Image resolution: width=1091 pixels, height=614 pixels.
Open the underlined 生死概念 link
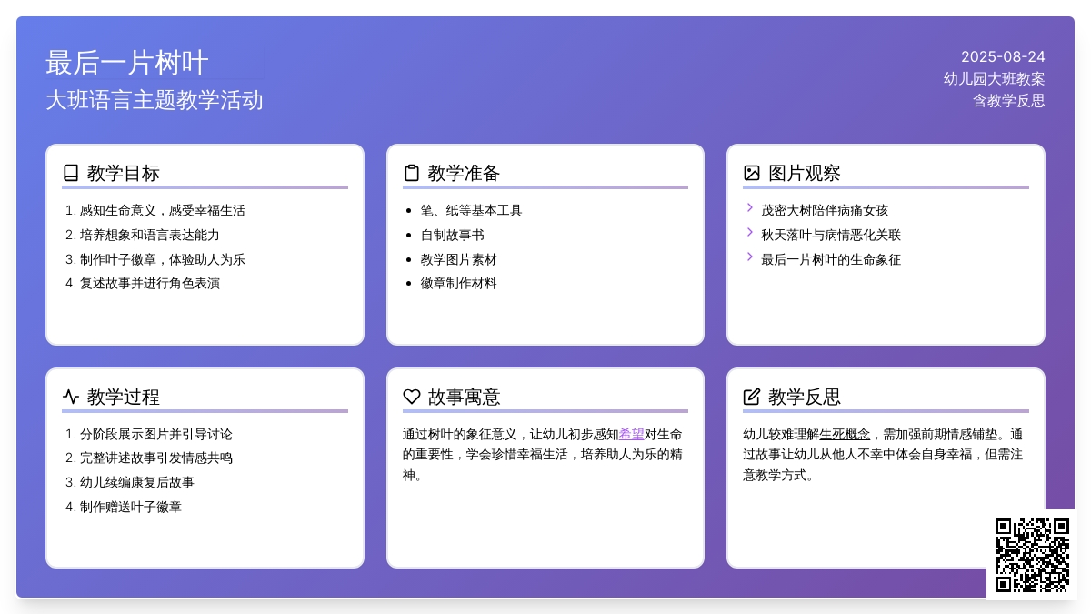[x=845, y=434]
